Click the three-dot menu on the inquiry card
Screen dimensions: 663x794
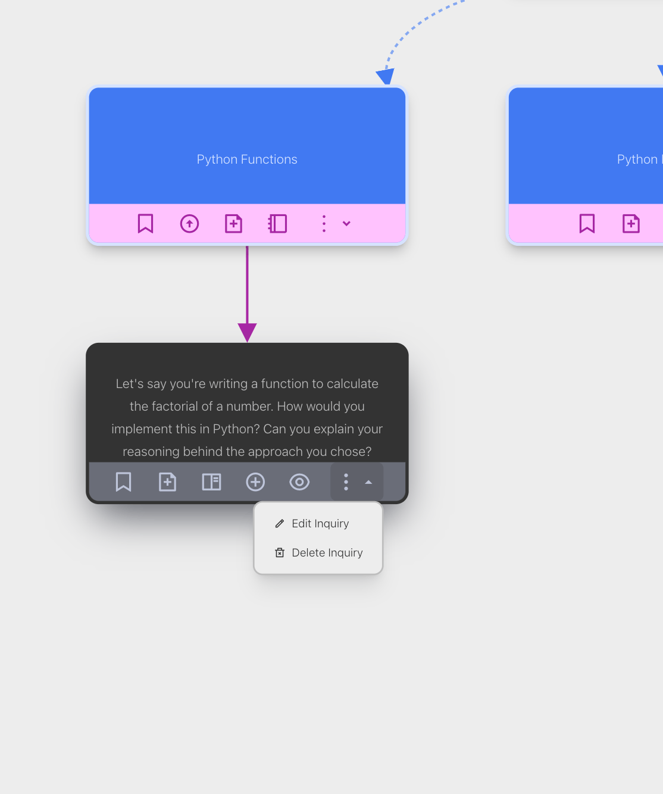346,482
